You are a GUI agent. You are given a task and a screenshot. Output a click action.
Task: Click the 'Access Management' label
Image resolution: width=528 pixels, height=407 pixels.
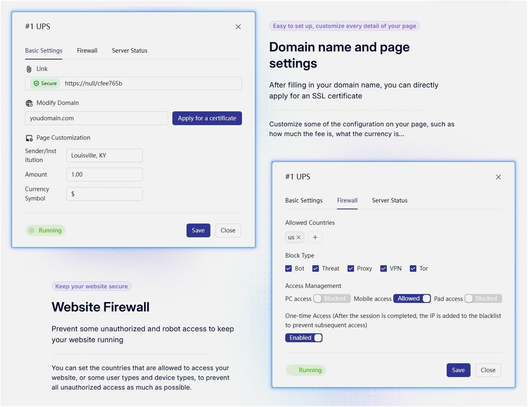pyautogui.click(x=313, y=286)
